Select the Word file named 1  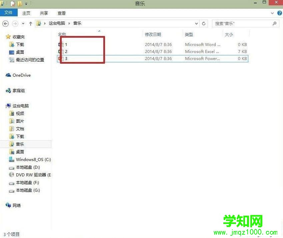[153, 44]
